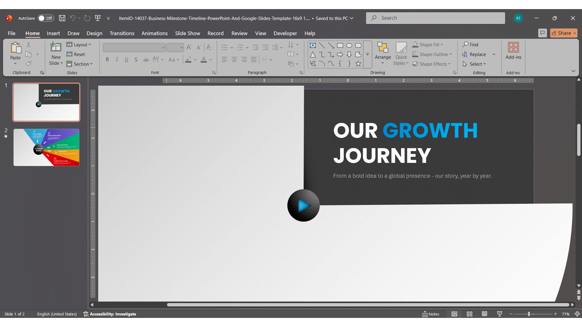Toggle Italic formatting
The width and height of the screenshot is (582, 327).
coord(117,59)
